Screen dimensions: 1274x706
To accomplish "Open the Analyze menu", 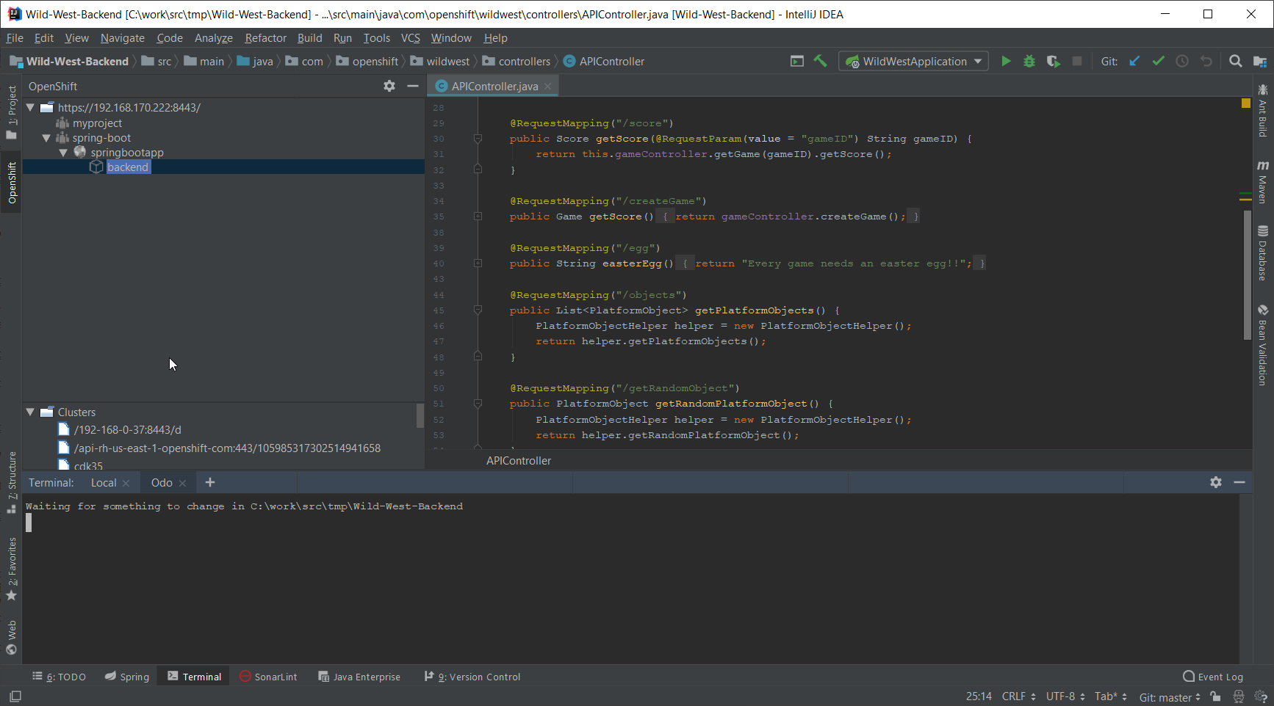I will (x=214, y=38).
